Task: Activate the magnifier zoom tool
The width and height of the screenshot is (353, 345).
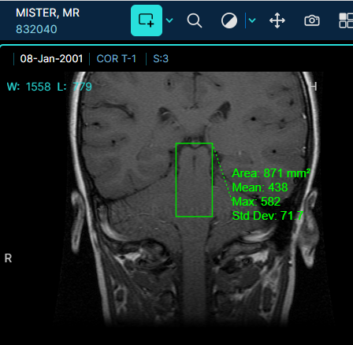Action: 195,20
